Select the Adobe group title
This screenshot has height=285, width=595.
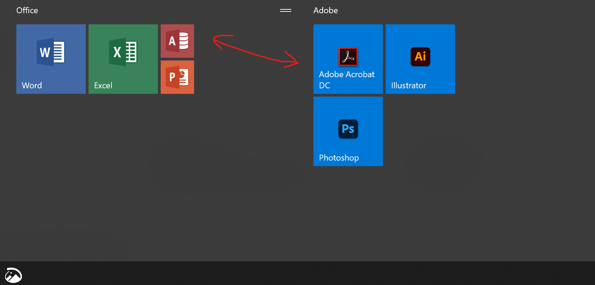coord(326,10)
